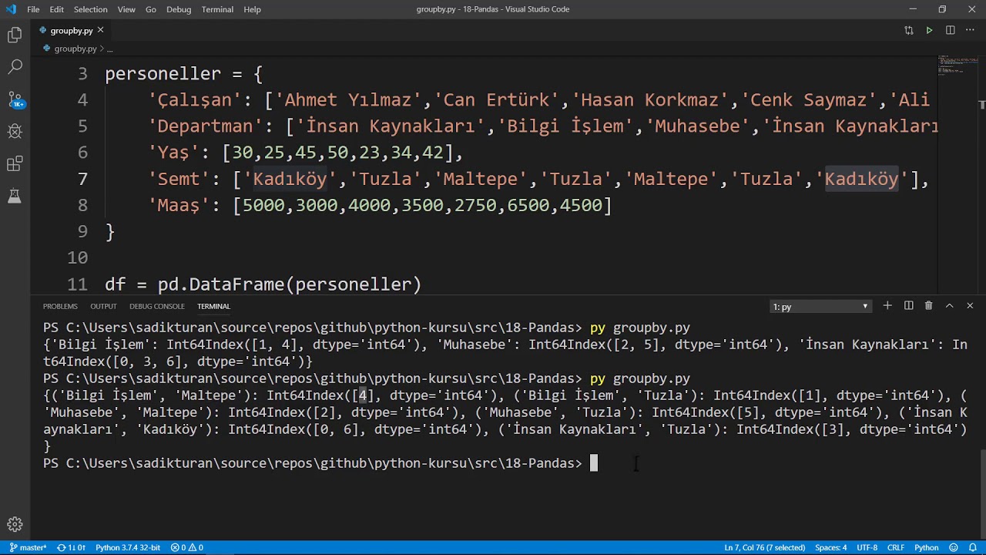986x555 pixels.
Task: Close the groupby.py editor tab
Action: click(x=100, y=30)
